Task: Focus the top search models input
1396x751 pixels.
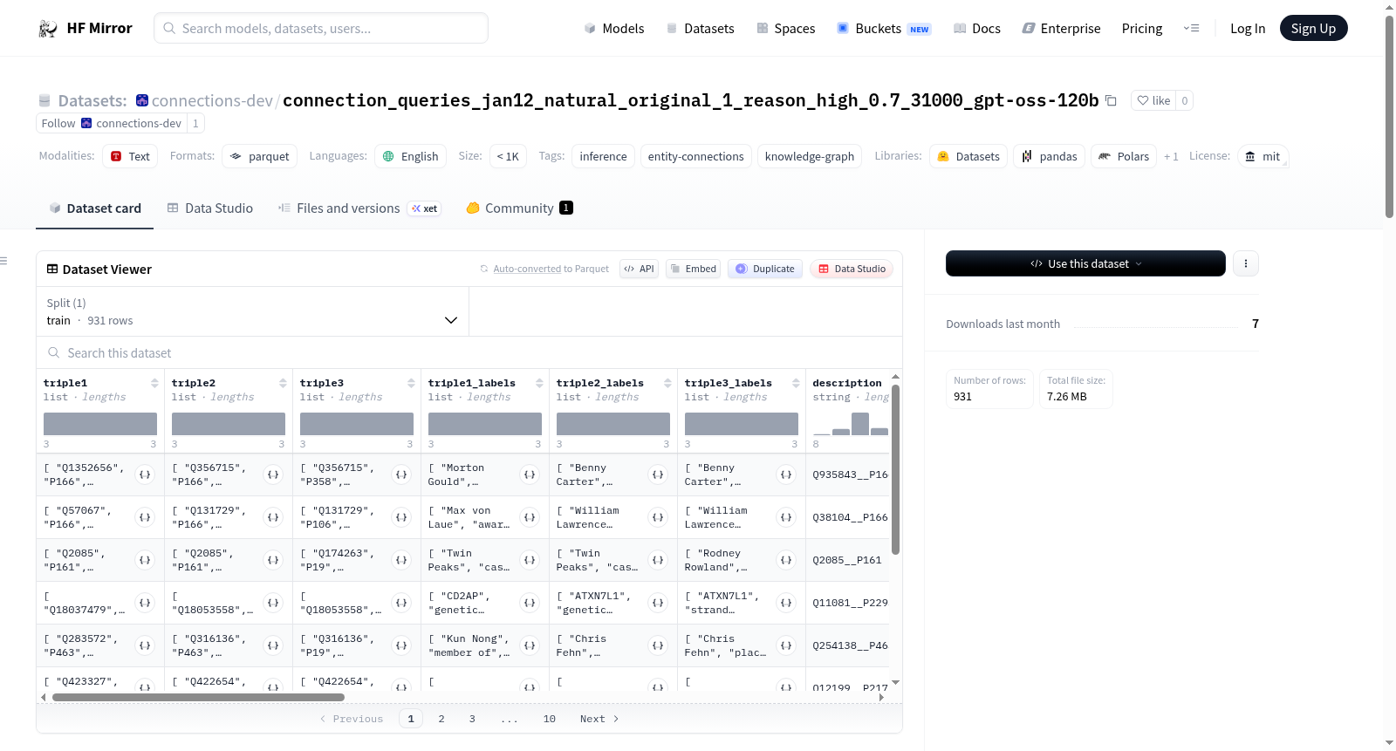Action: point(321,28)
